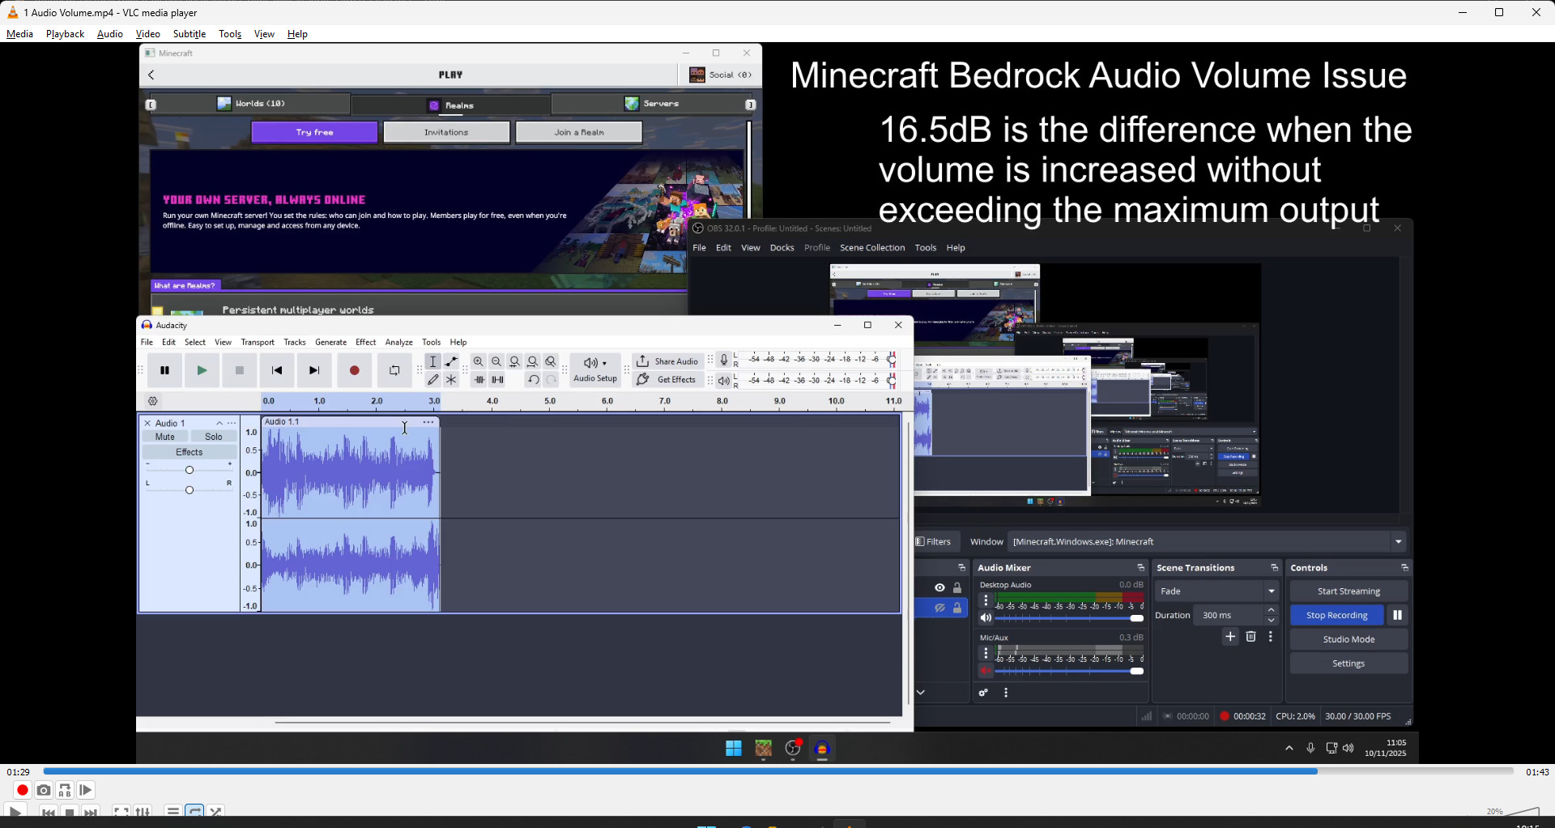The height and width of the screenshot is (828, 1555).
Task: Toggle the OBS source eye visibility icon
Action: [x=939, y=588]
